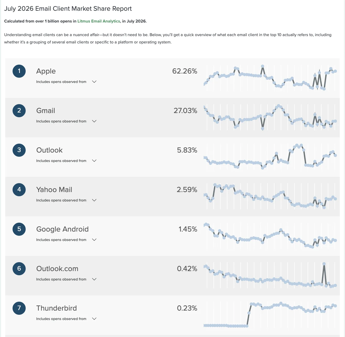Expand Thunderbird's included opens chevron
This screenshot has width=345, height=337.
coord(94,319)
